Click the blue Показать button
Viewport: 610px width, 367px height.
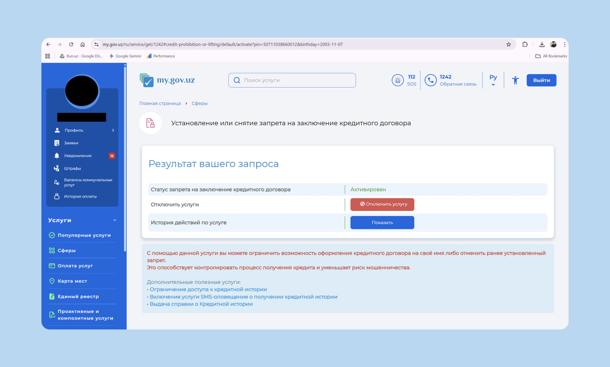pos(382,222)
